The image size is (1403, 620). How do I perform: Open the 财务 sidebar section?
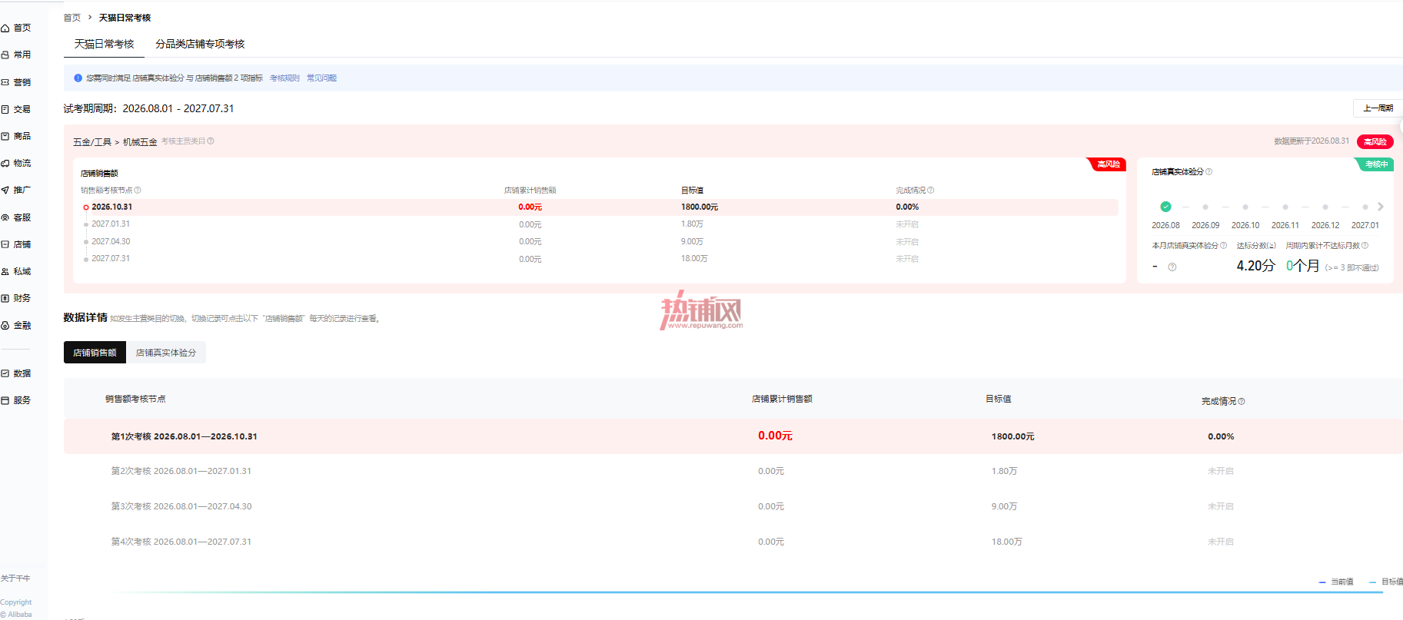[16, 298]
